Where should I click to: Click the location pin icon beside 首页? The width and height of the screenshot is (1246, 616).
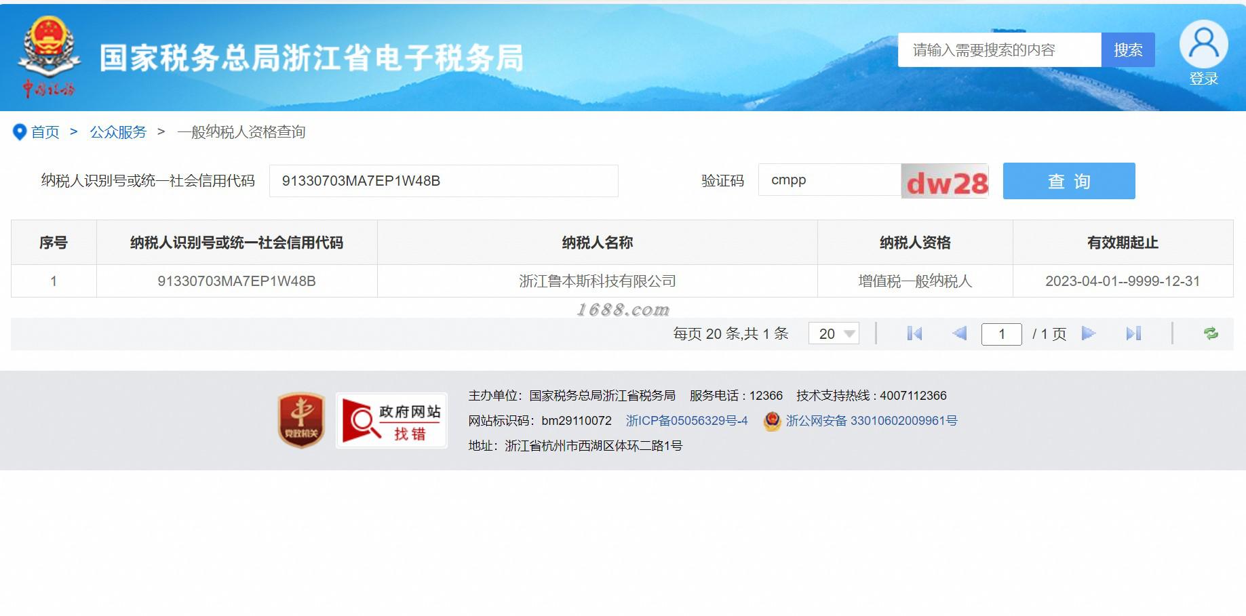coord(20,132)
